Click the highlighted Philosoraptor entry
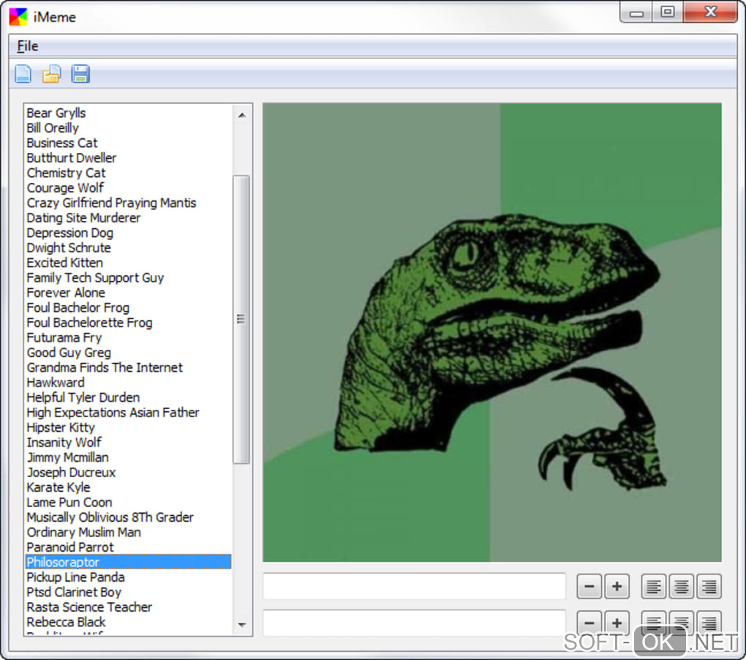 coord(128,562)
